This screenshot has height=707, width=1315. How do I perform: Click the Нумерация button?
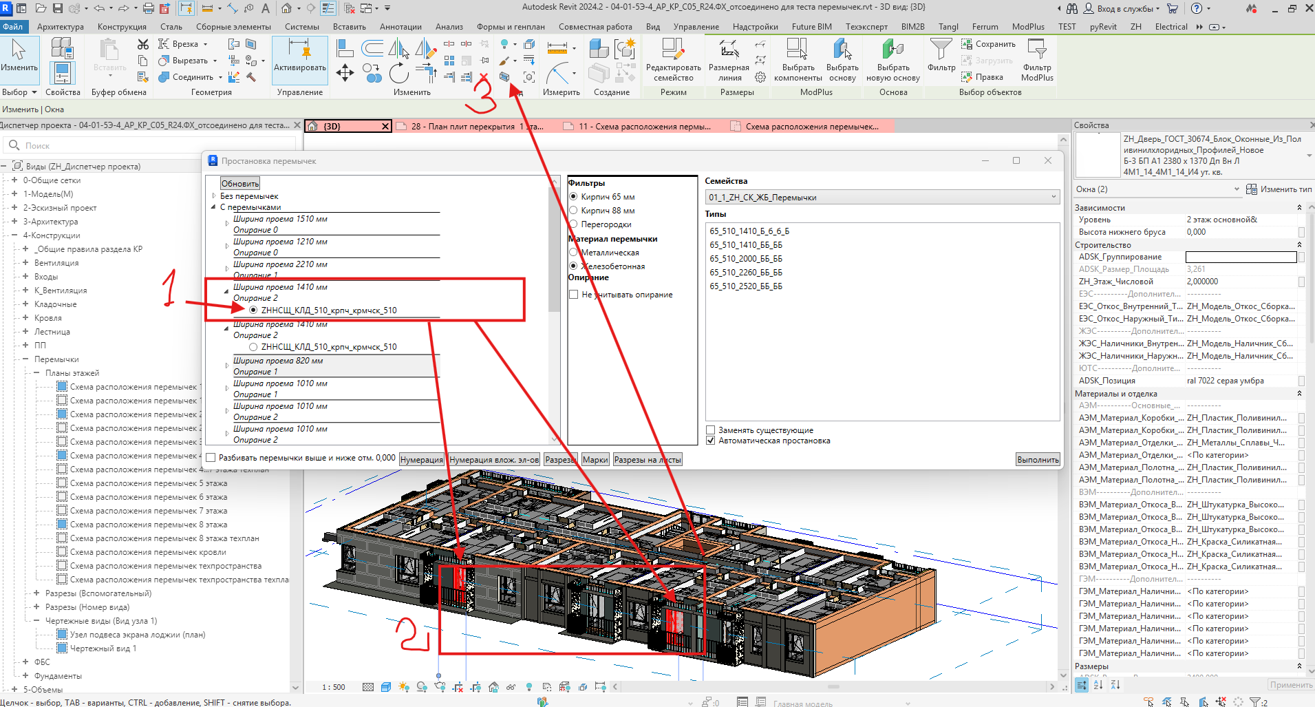(x=422, y=459)
